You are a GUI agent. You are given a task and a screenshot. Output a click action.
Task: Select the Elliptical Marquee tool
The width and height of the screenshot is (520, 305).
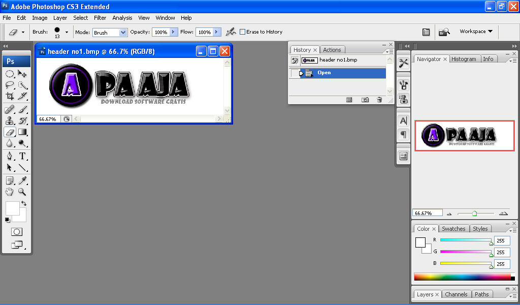(x=10, y=74)
